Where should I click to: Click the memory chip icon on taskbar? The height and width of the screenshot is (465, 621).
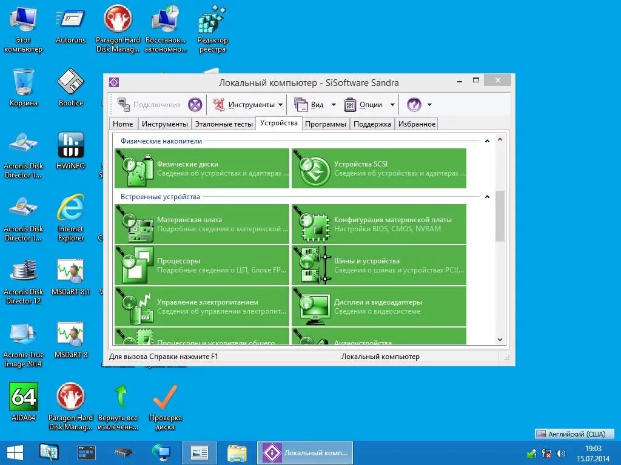click(x=123, y=453)
